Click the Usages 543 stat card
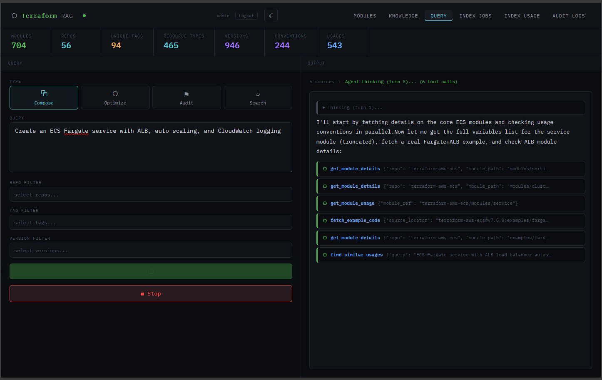The height and width of the screenshot is (380, 602). tap(342, 42)
